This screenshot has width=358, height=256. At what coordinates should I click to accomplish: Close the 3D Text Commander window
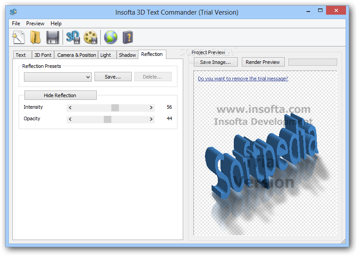pyautogui.click(x=336, y=11)
